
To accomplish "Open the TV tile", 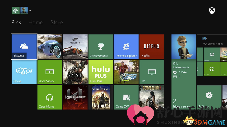I will pos(152,72).
